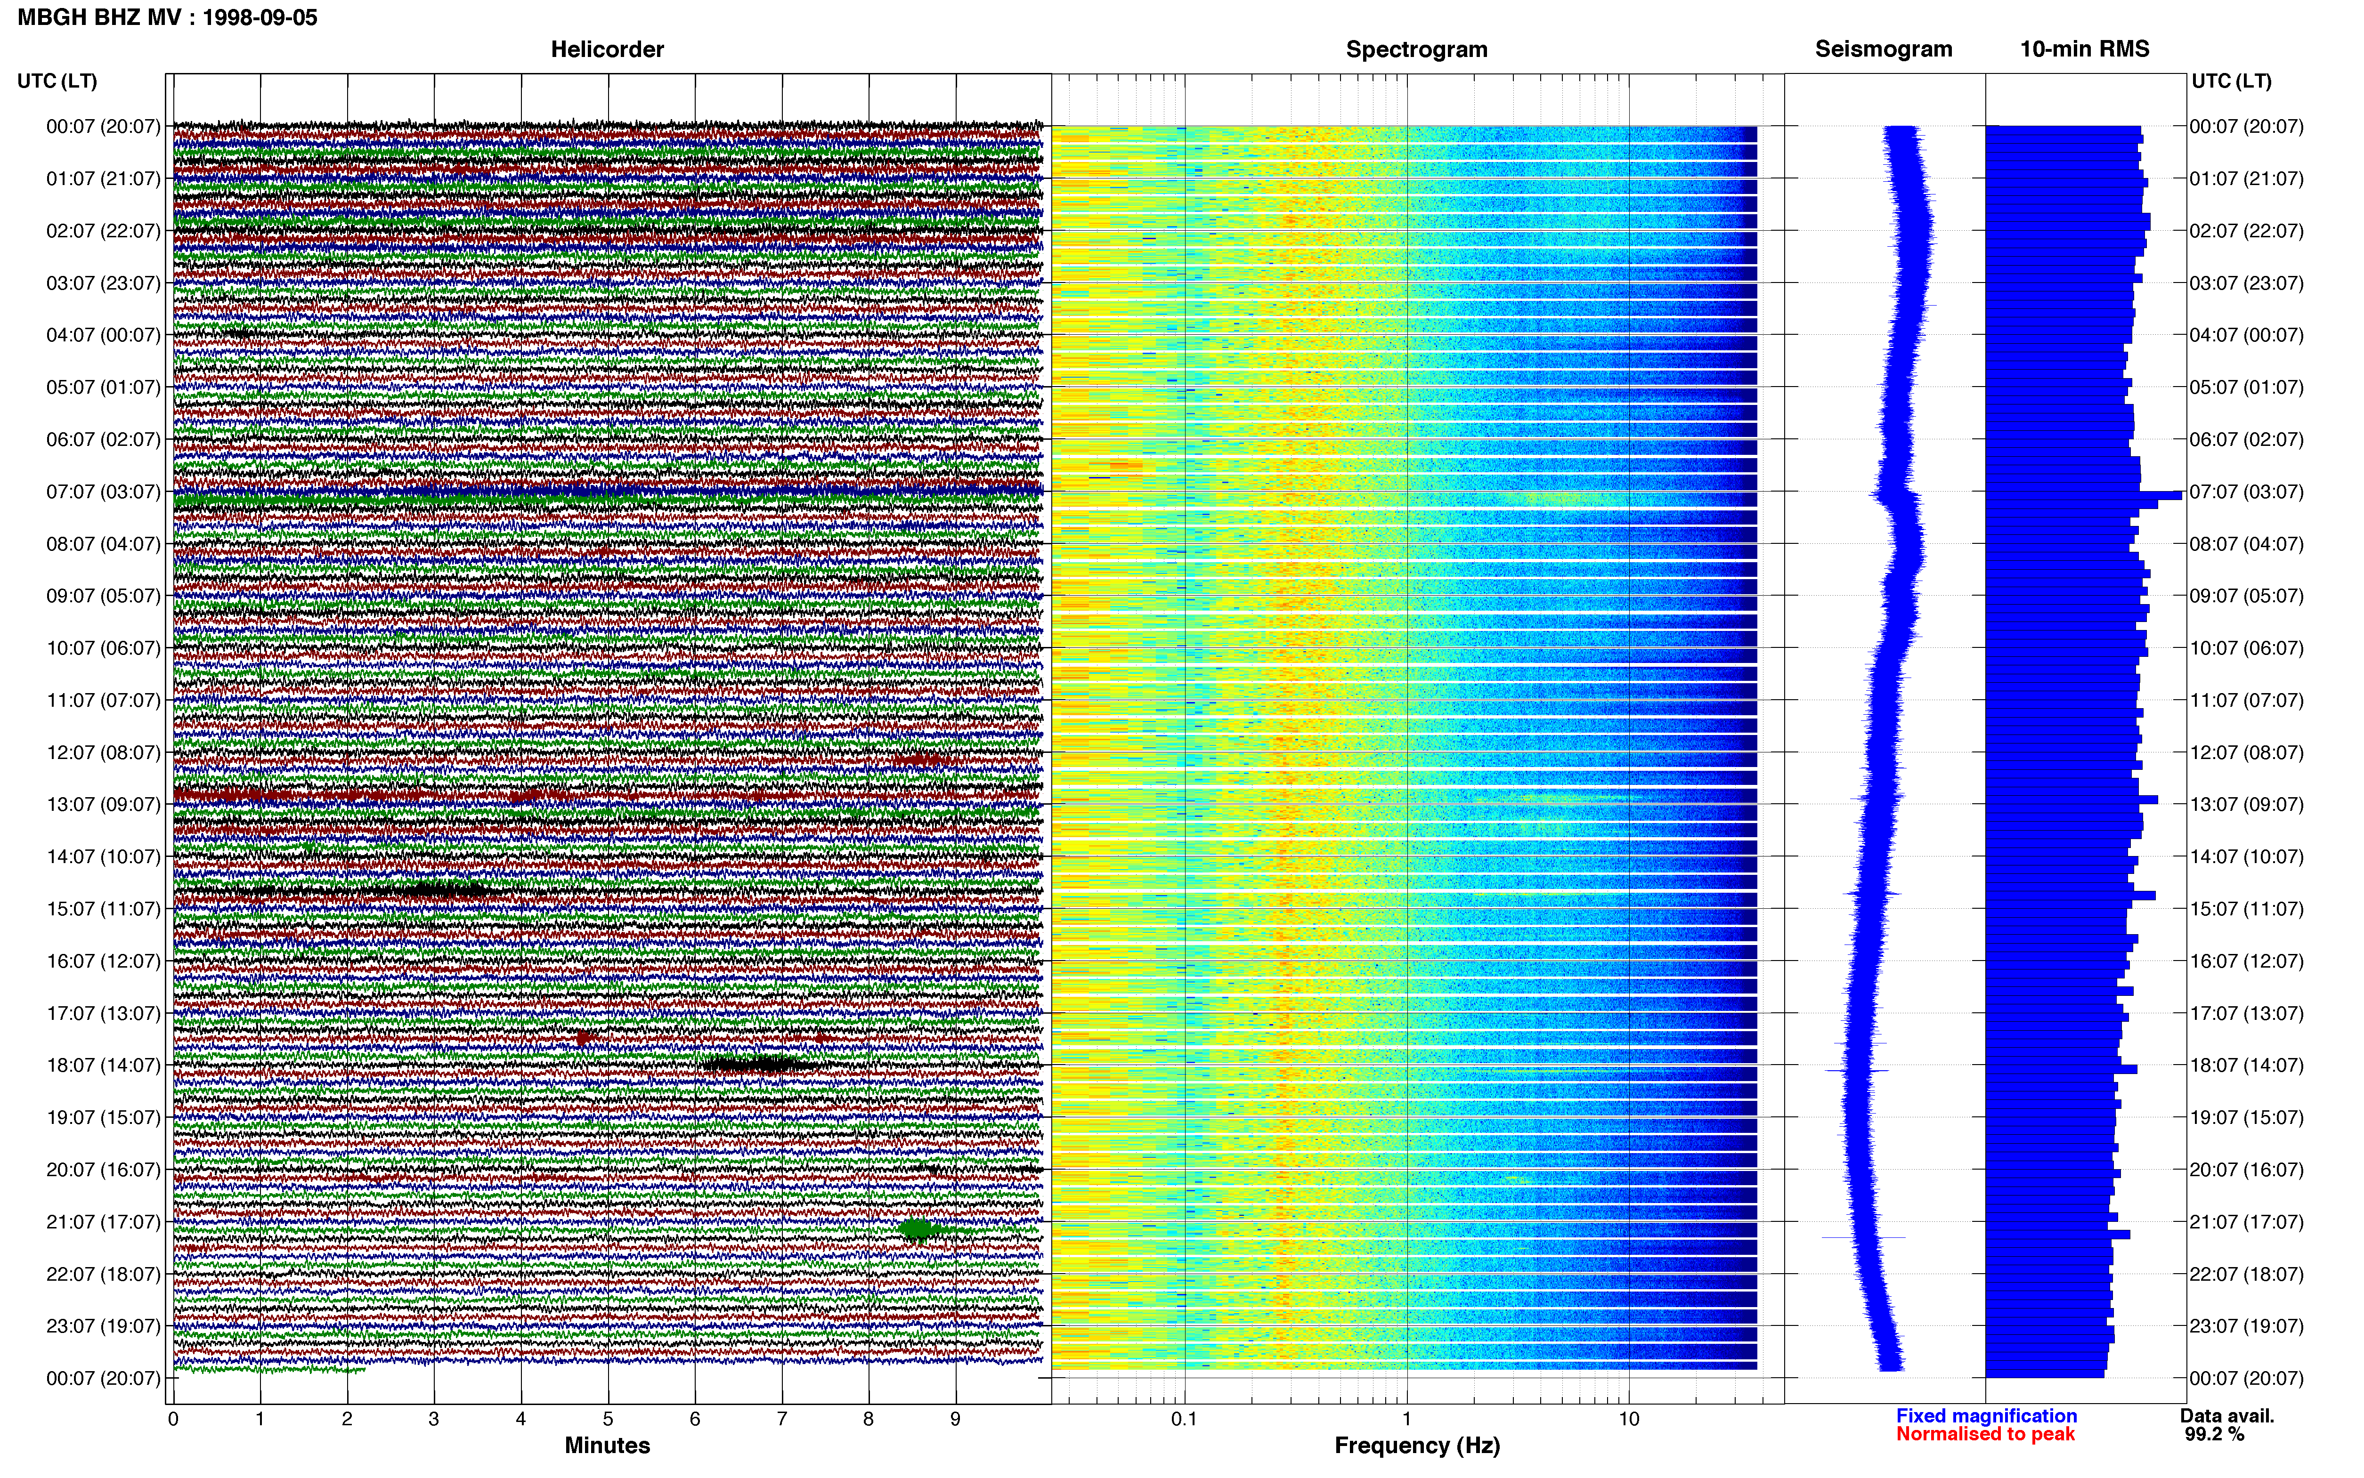Select the 'Fixed magnification' legend text
Viewport: 2364px width, 1478px height.
1987,1415
